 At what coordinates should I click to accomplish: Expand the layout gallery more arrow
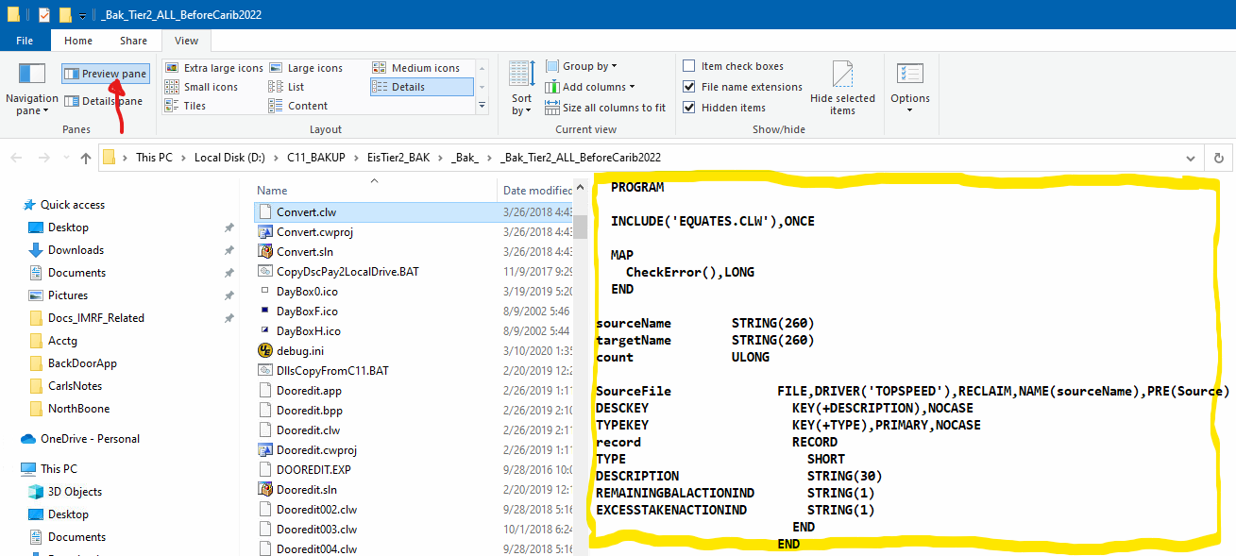[x=482, y=106]
